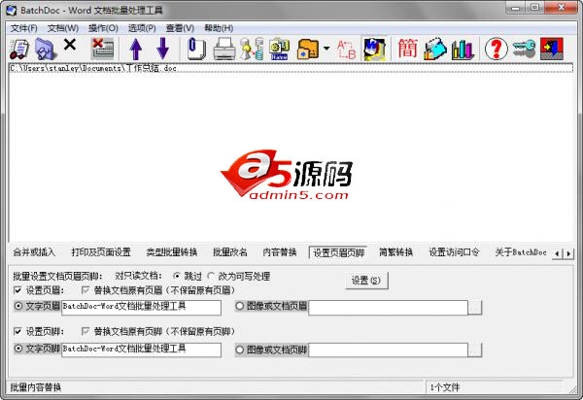Click the Word header footer toolbar icon
This screenshot has width=583, height=400.
[x=374, y=49]
